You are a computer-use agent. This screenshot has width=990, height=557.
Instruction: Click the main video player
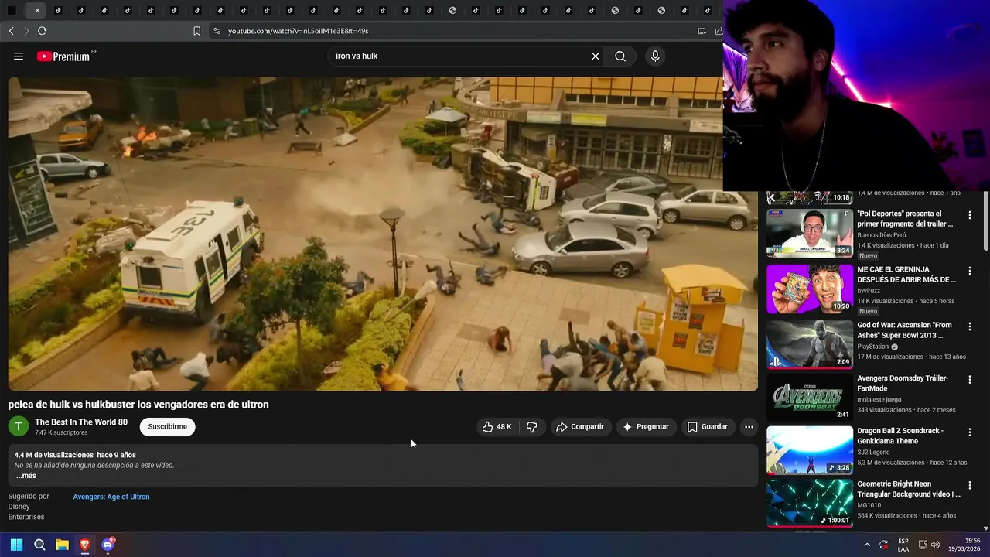click(x=383, y=234)
